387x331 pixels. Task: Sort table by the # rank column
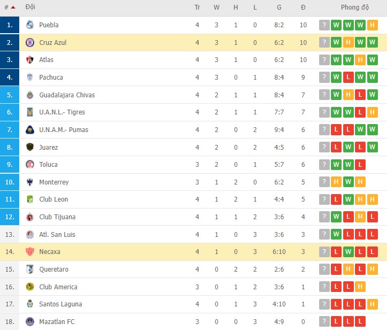click(x=9, y=7)
